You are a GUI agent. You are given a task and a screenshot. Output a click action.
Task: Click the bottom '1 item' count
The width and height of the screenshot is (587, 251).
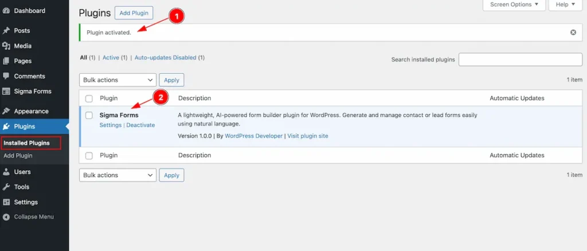[x=574, y=175]
